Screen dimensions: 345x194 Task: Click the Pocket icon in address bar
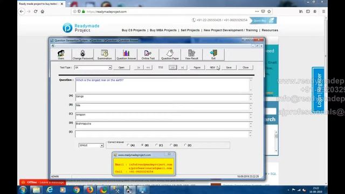[x=263, y=11]
